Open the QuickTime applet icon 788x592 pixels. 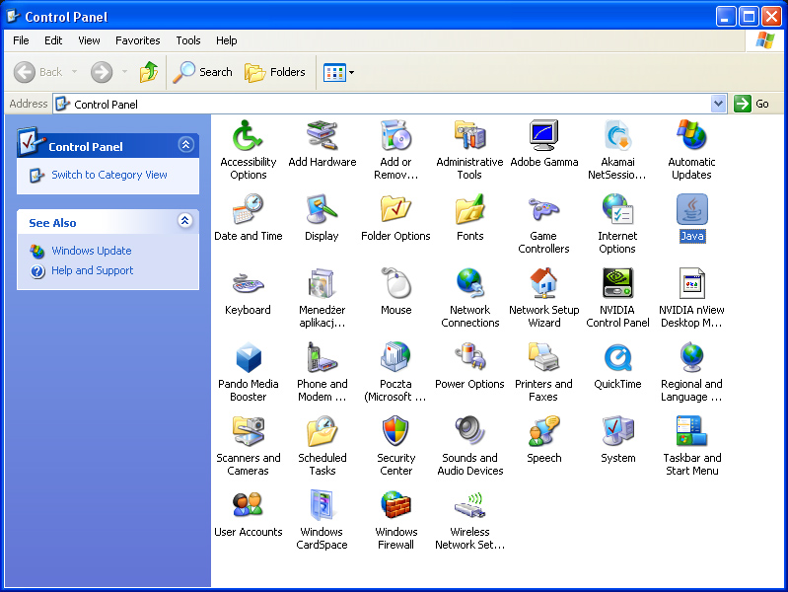[x=617, y=357]
